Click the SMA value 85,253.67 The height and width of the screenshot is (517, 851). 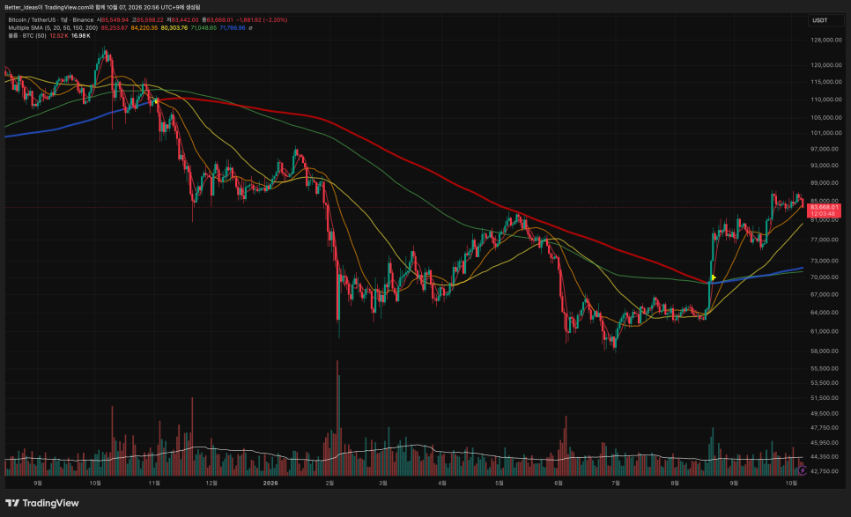pyautogui.click(x=115, y=27)
